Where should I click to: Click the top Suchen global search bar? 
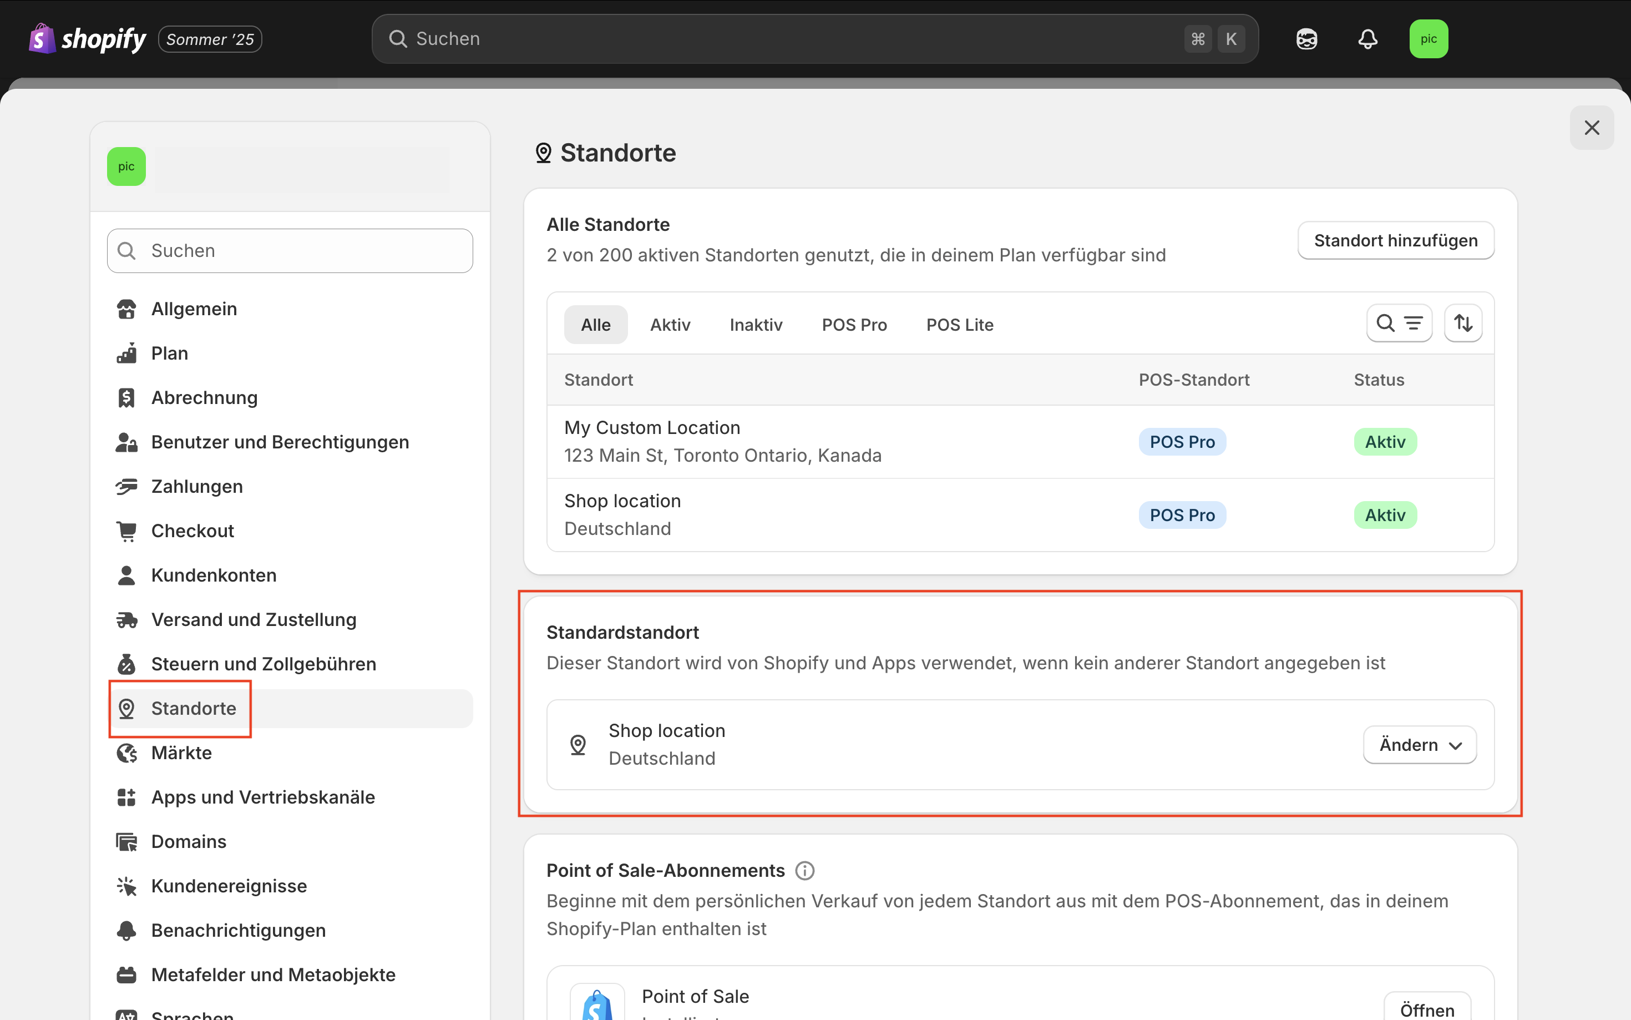796,39
